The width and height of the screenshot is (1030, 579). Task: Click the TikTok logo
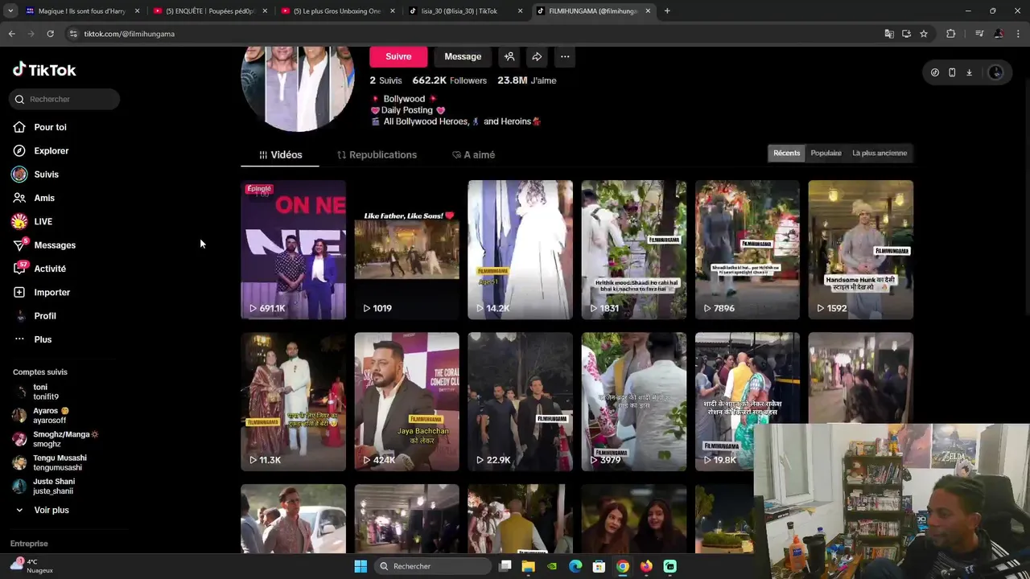(x=44, y=70)
